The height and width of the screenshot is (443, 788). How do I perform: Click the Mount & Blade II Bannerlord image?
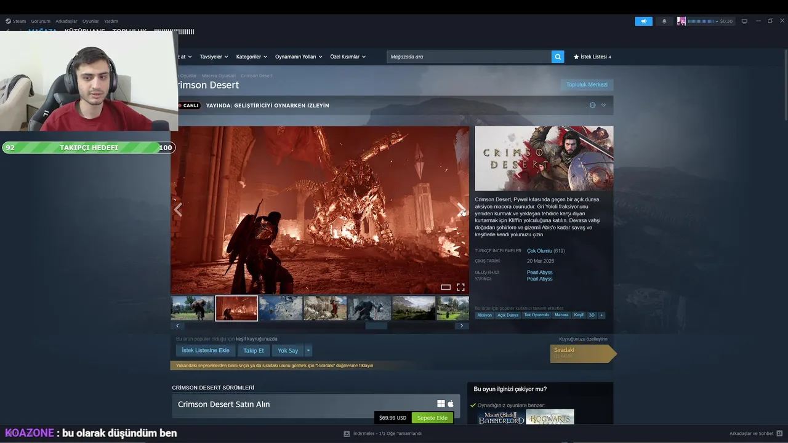coord(502,417)
